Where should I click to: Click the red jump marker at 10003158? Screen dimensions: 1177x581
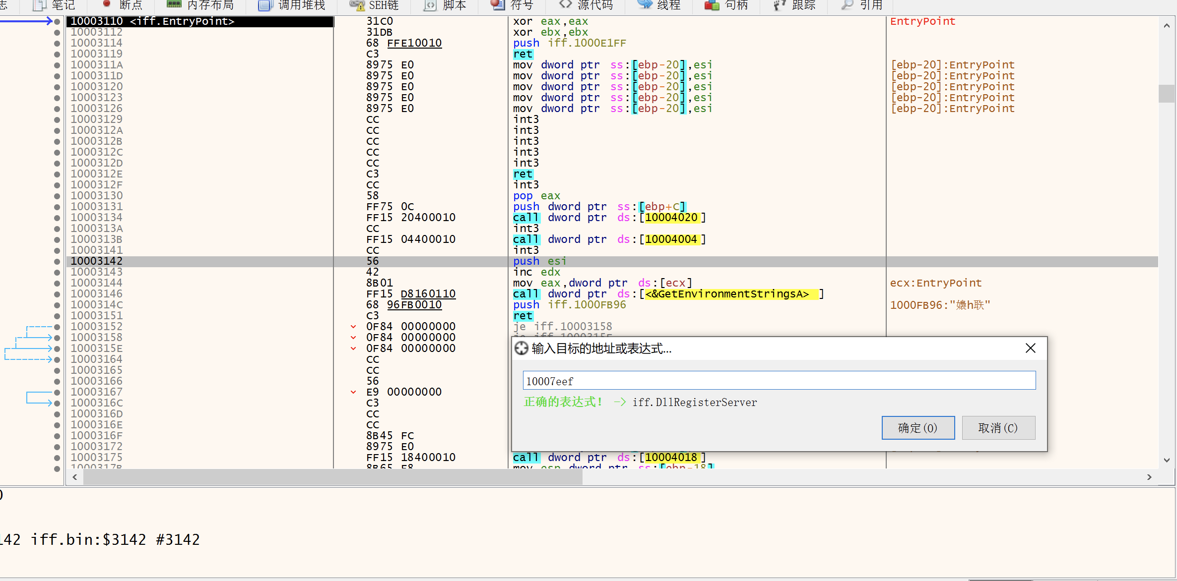pos(353,338)
